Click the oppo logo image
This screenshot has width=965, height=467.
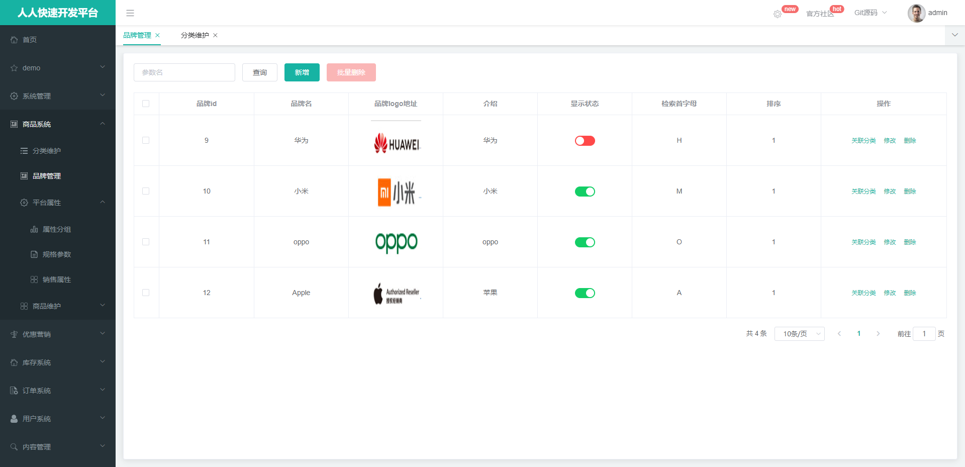click(397, 242)
